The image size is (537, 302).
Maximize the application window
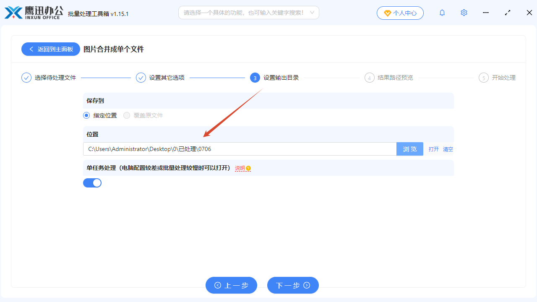click(x=508, y=13)
